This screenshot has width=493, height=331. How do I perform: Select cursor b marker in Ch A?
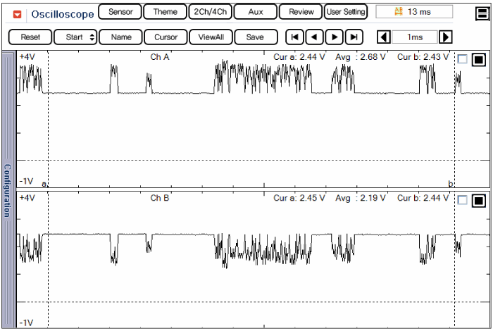(451, 184)
